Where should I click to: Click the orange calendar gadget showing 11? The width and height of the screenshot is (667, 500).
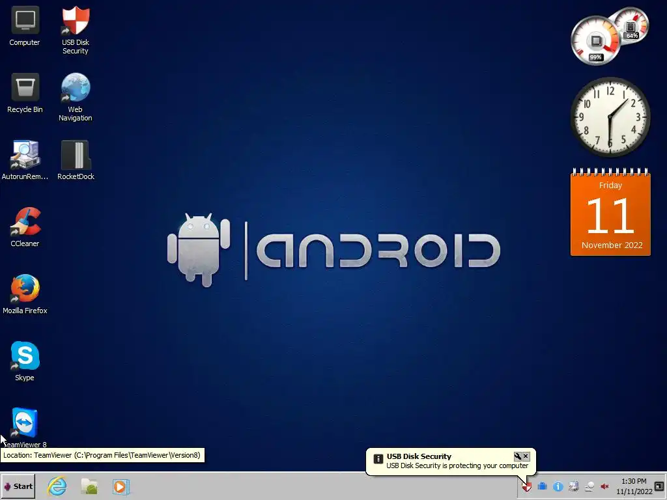point(610,212)
